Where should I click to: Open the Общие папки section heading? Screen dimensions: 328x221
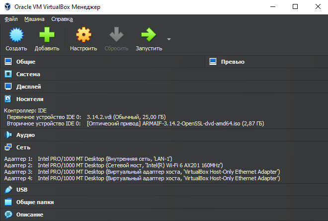point(35,202)
